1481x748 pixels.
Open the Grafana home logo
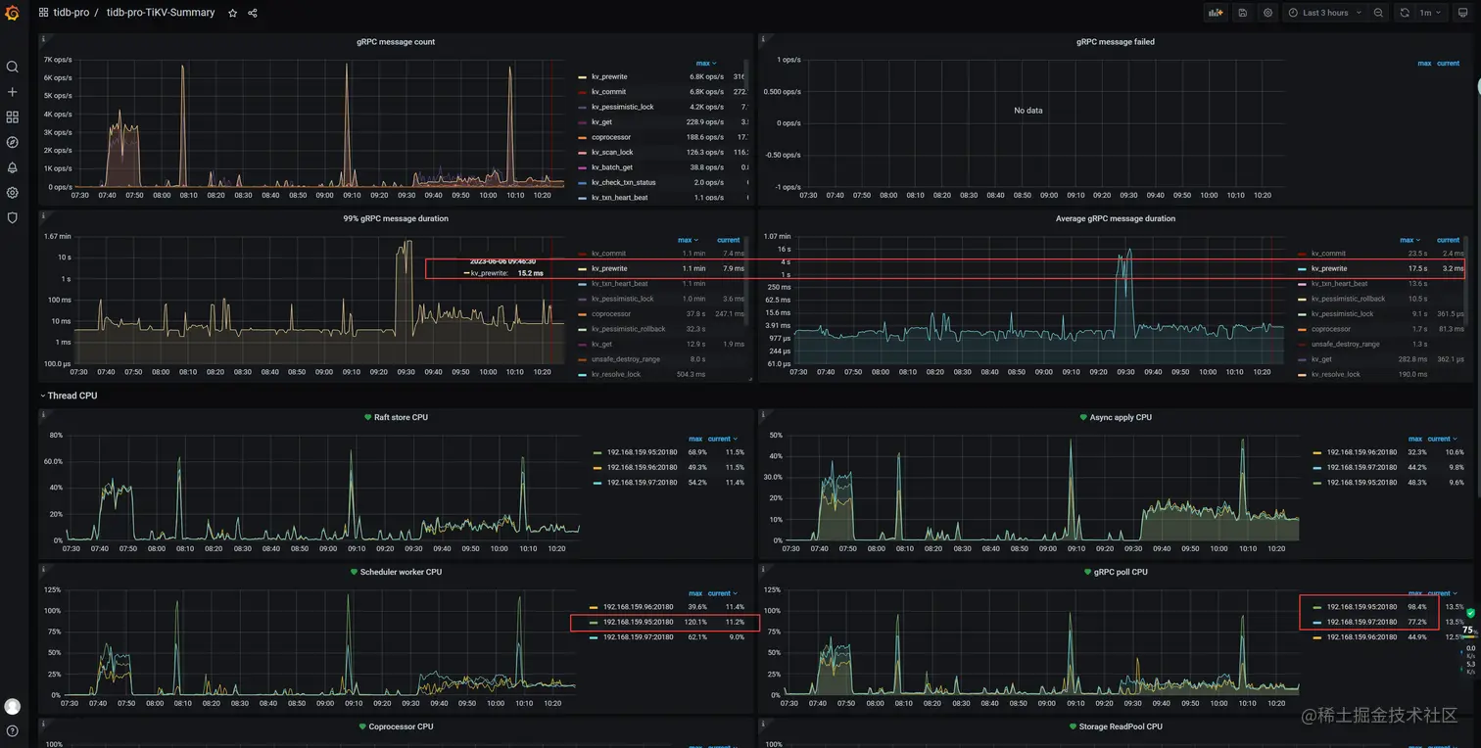pos(13,13)
